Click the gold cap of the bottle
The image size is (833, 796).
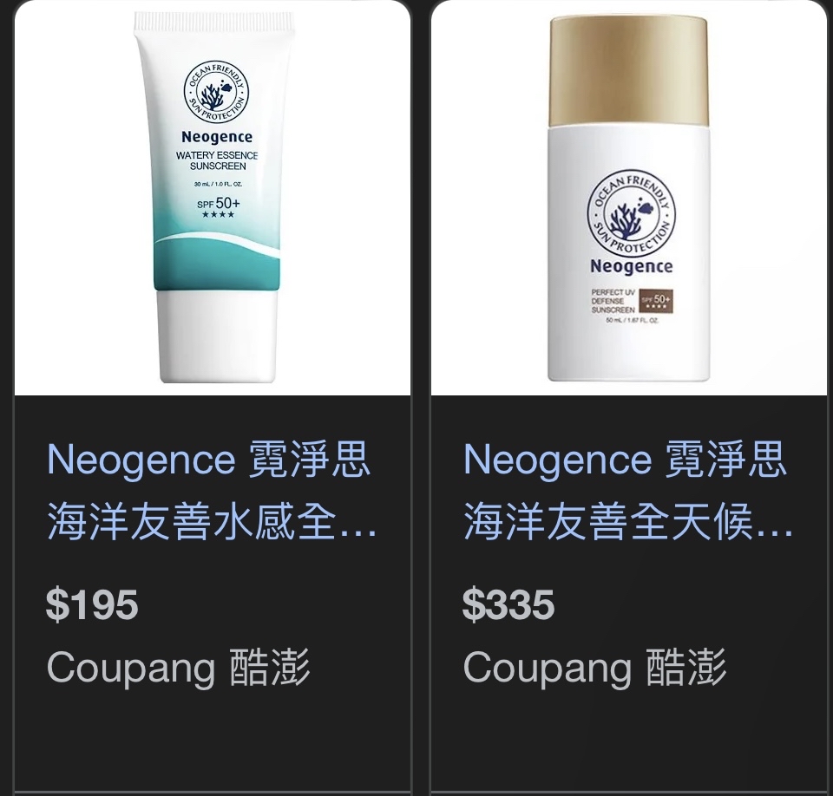tap(629, 71)
